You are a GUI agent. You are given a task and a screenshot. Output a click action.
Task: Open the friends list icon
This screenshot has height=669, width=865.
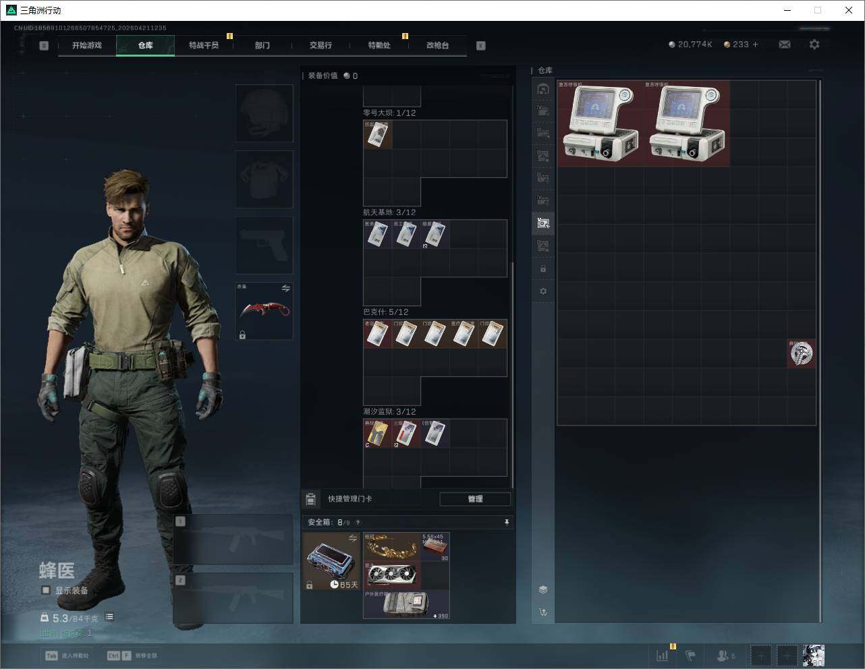click(726, 656)
